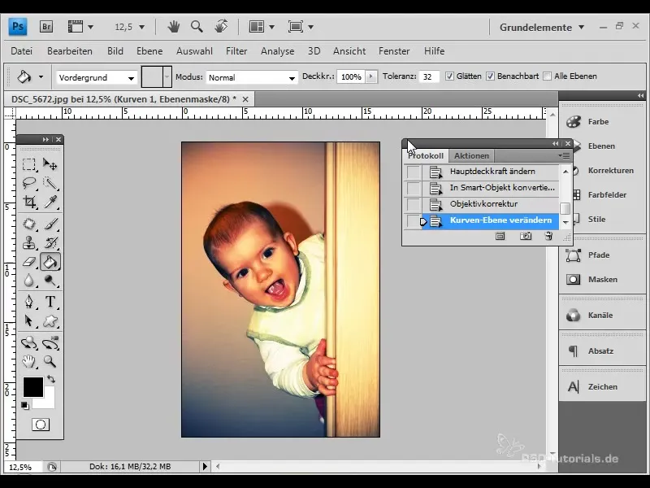Open the tool preset picker arrow
Screen dimensions: 650x488
(x=41, y=76)
